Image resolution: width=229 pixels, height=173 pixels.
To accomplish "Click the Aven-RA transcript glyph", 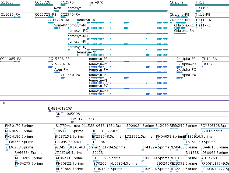I will point(57,28).
